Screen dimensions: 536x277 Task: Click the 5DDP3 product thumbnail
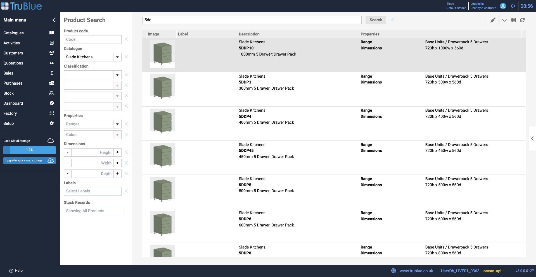163,87
